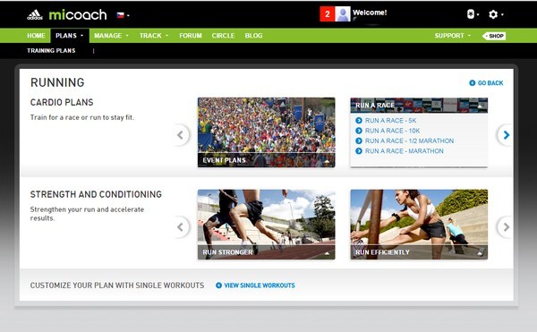Click bullet icon next to MARATHON plan
This screenshot has width=537, height=332.
click(359, 151)
